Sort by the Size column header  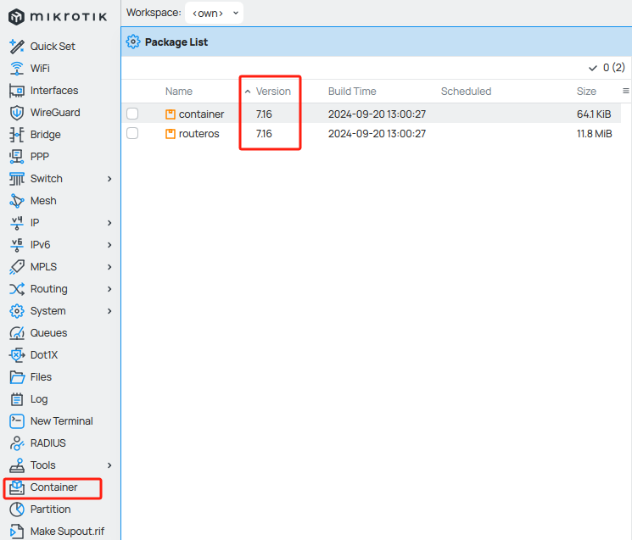click(586, 92)
